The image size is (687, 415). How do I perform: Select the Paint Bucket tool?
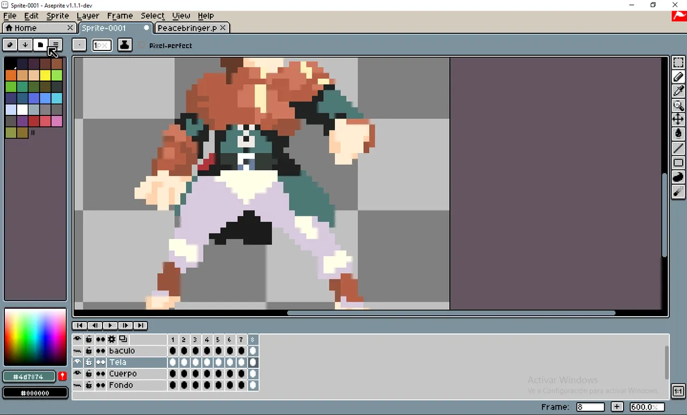point(678,134)
